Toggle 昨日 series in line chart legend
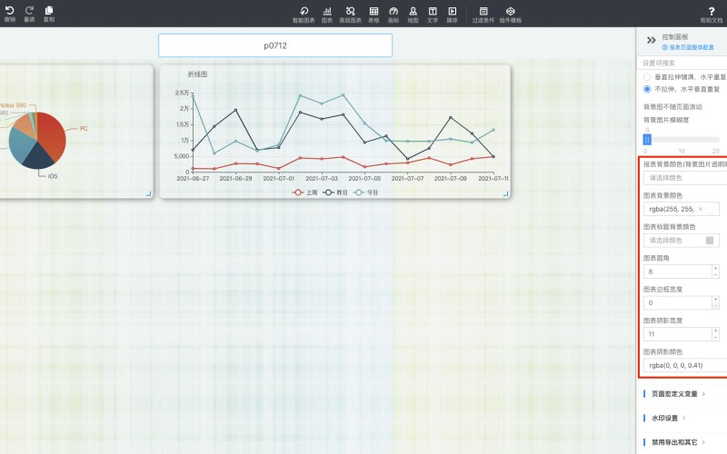Screen dimensions: 727x454 click(335, 192)
